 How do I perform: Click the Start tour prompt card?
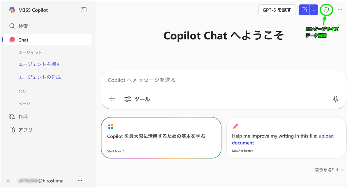pyautogui.click(x=161, y=138)
